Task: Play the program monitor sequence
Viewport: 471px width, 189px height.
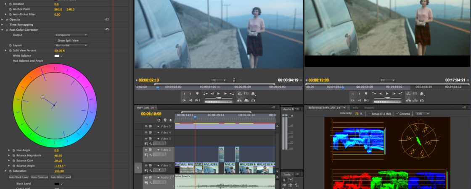Action: point(387,94)
